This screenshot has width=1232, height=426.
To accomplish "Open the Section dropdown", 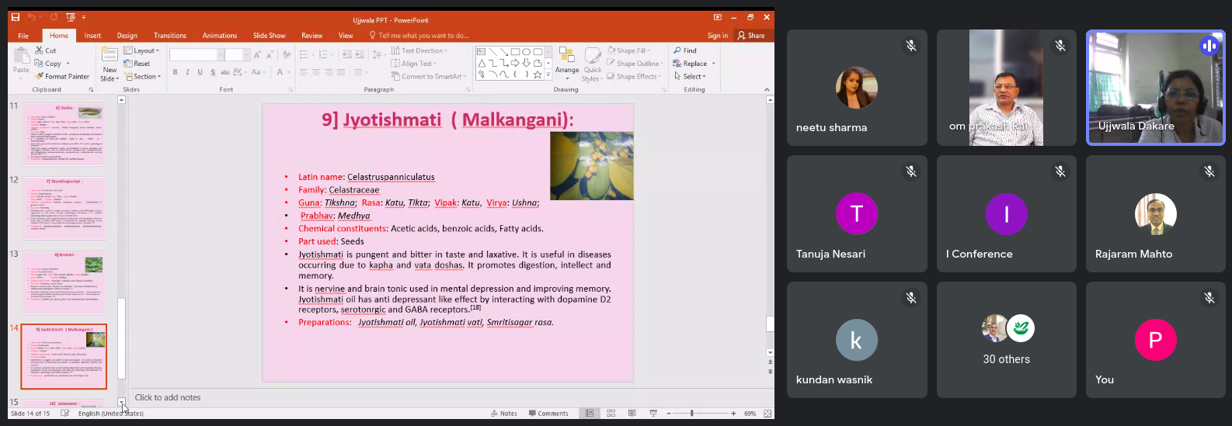I will coord(142,77).
